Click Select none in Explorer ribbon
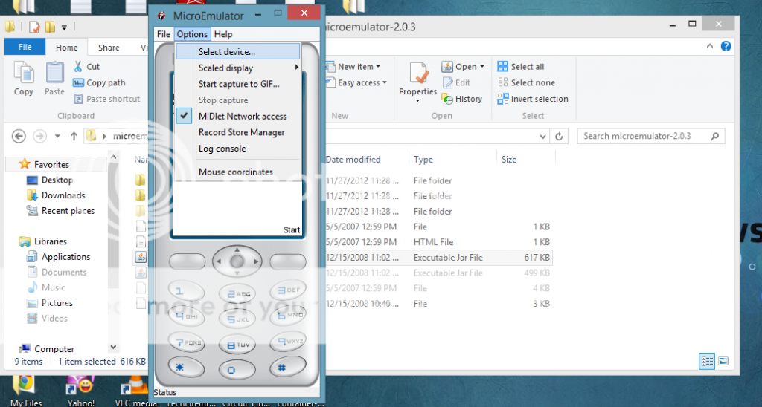The width and height of the screenshot is (762, 407). (x=526, y=83)
